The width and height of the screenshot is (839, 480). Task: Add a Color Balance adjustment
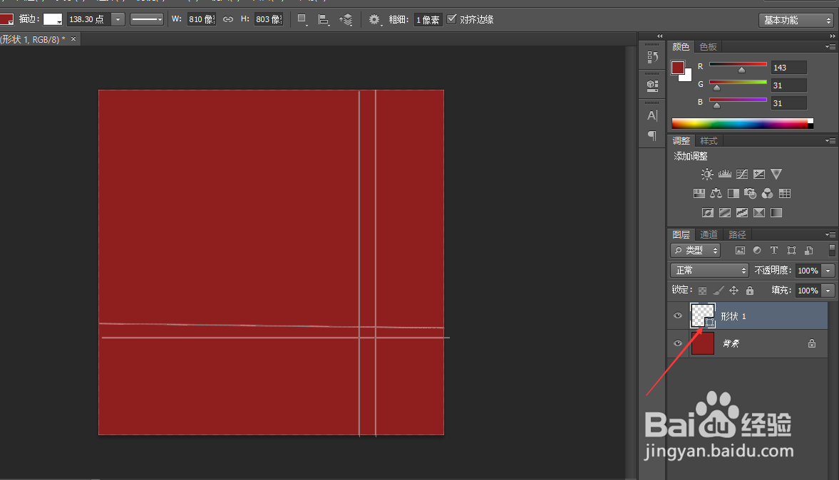pyautogui.click(x=716, y=194)
